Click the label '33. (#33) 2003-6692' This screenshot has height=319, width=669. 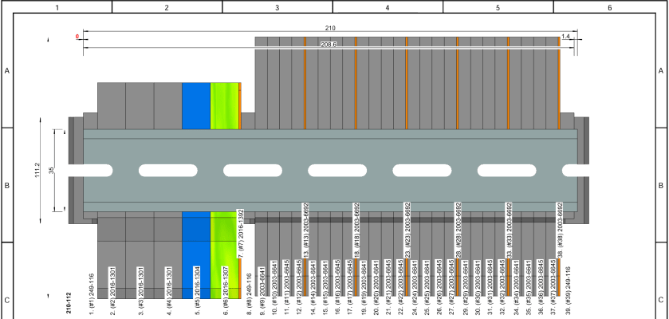[508, 230]
